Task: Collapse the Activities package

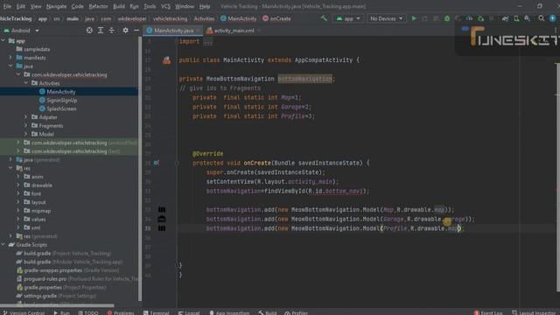Action: tap(26, 83)
